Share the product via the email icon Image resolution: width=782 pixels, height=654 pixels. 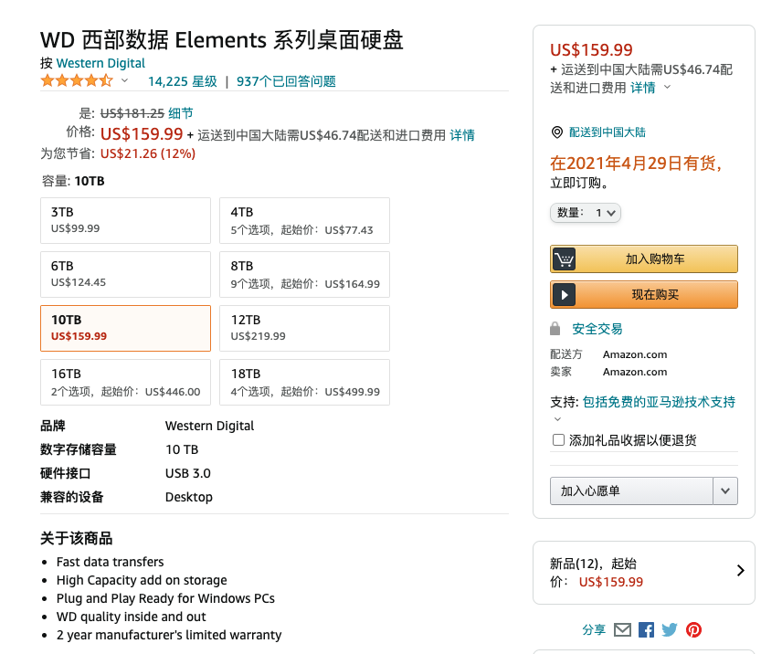(622, 629)
